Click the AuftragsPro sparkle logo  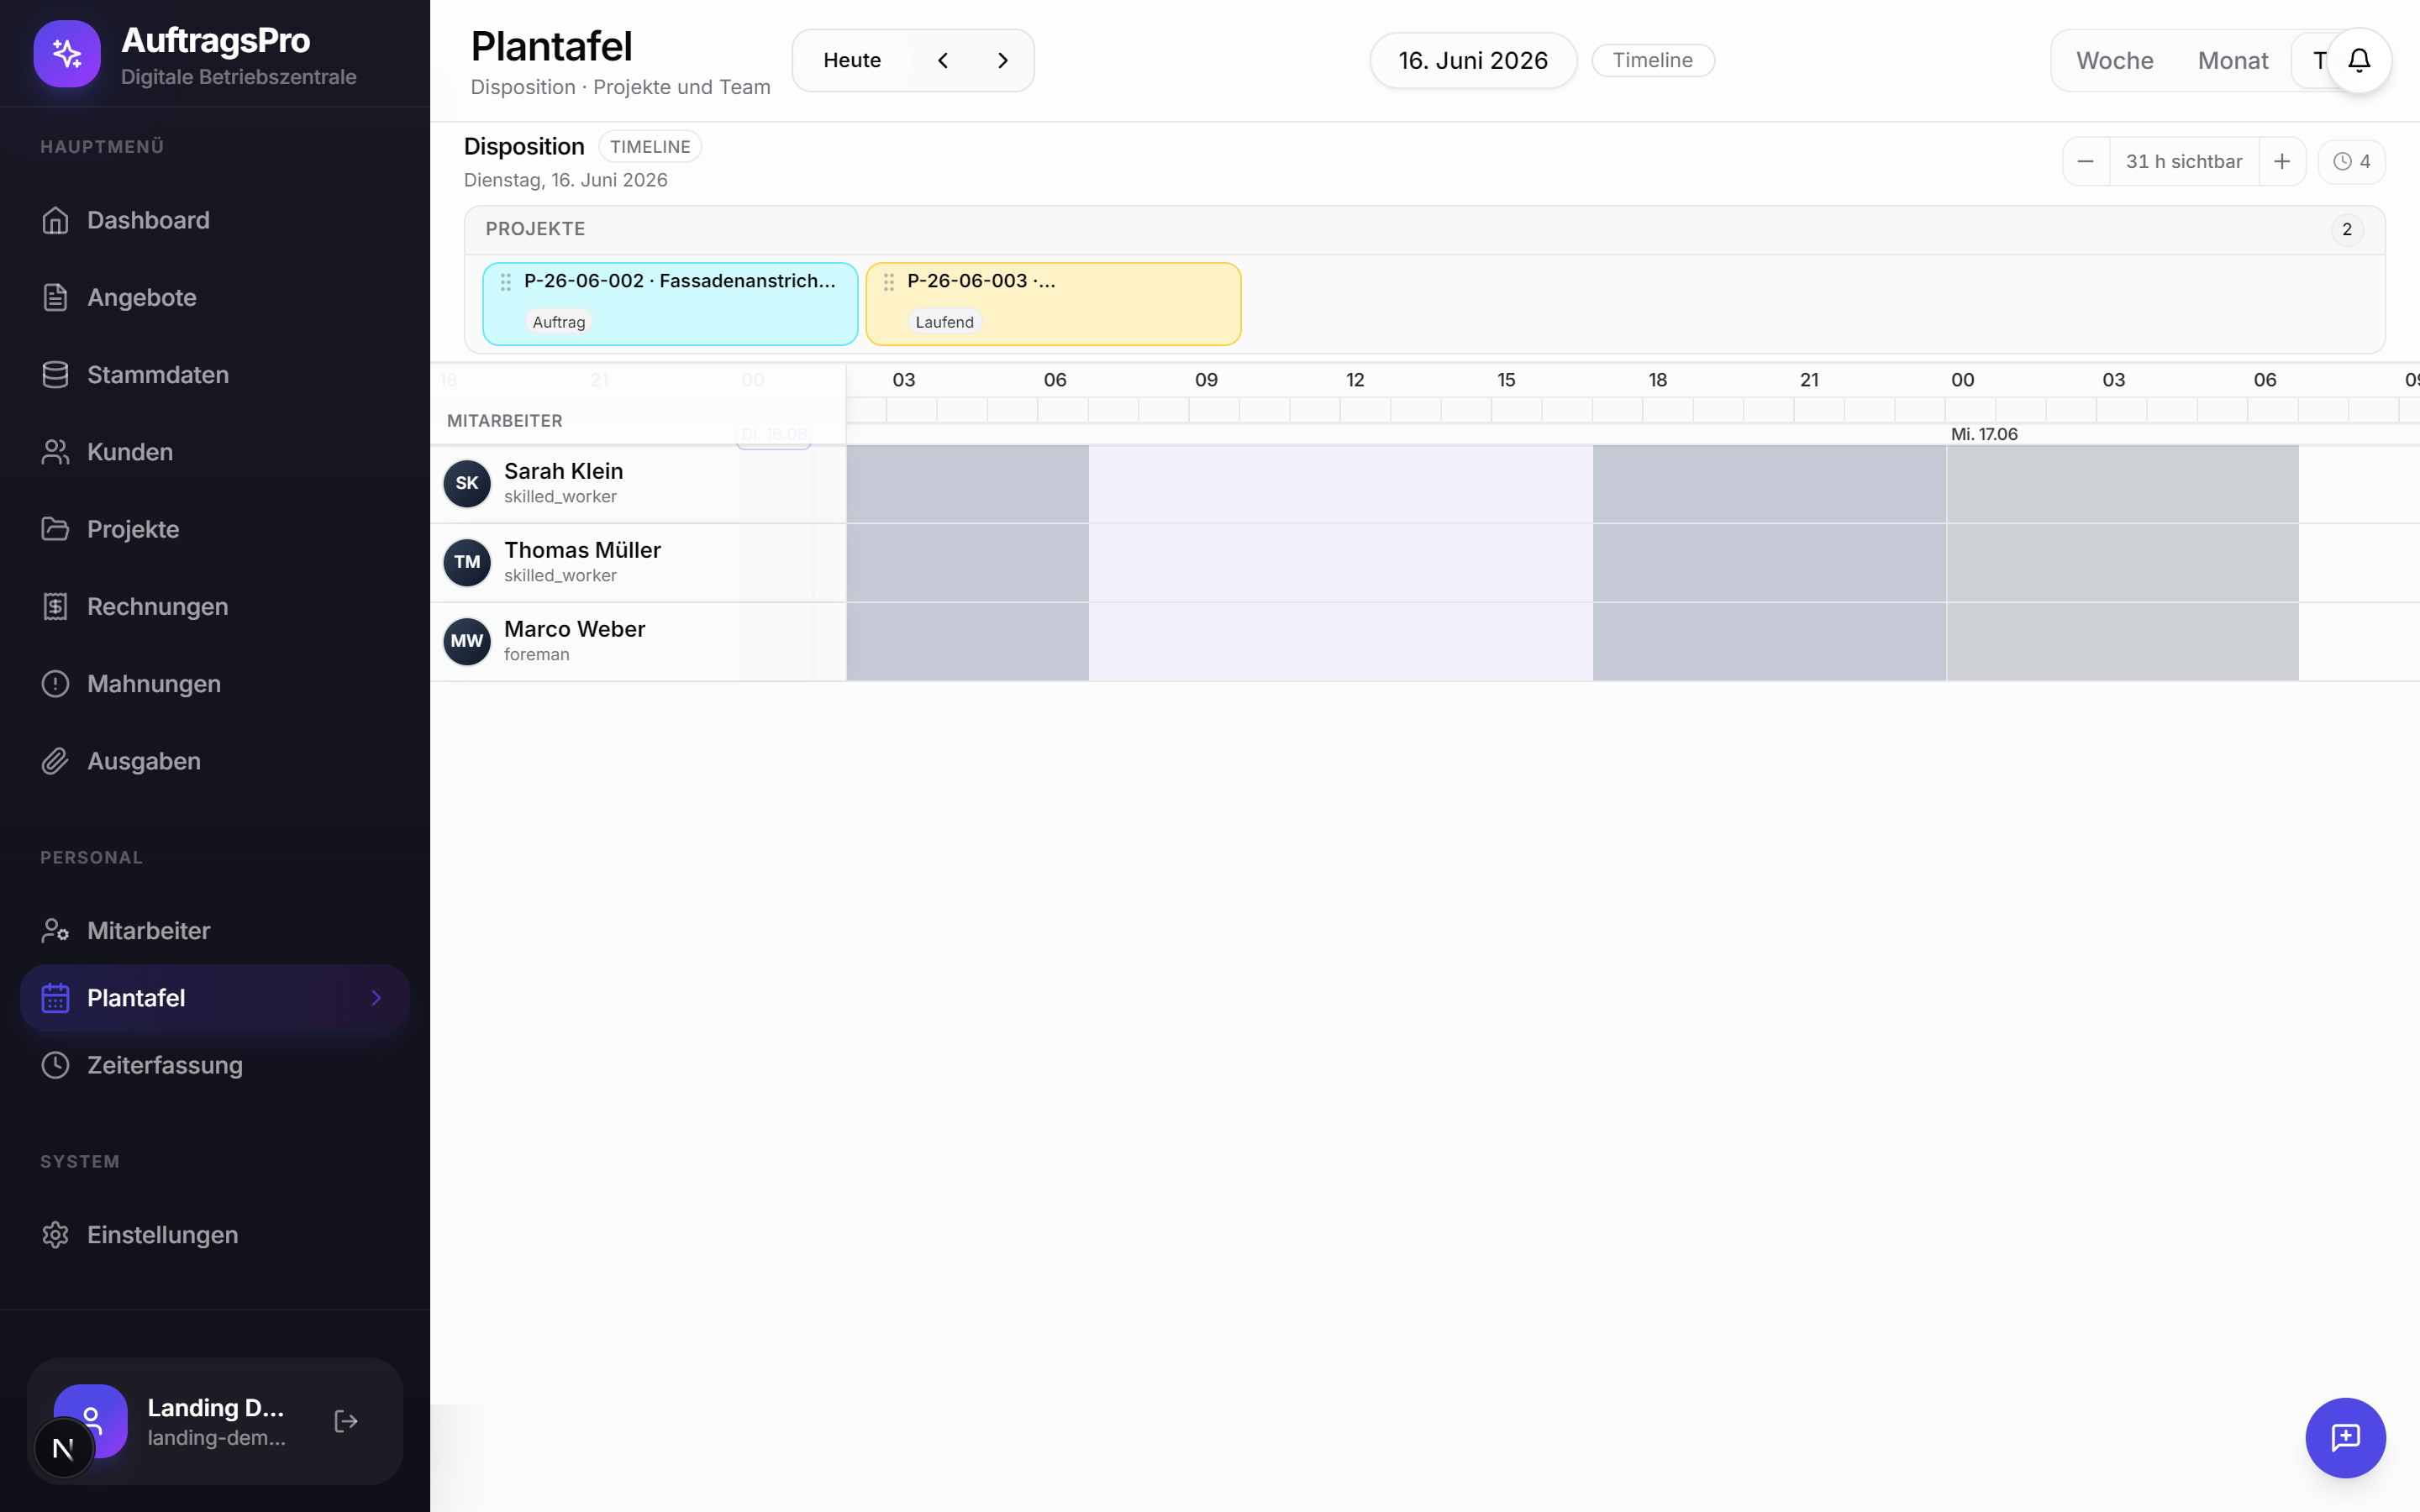[67, 53]
